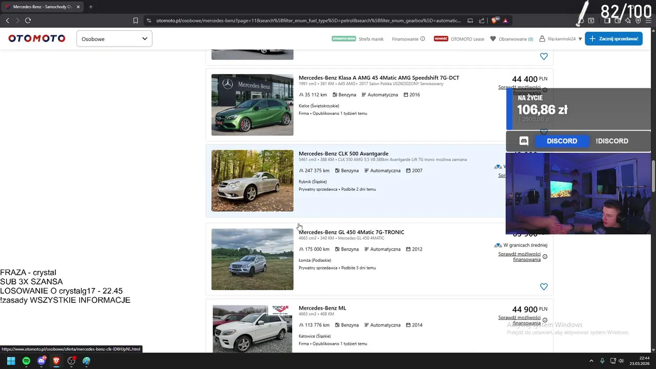Go to OTOMOTO homepage logo
Image resolution: width=656 pixels, height=369 pixels.
tap(37, 38)
